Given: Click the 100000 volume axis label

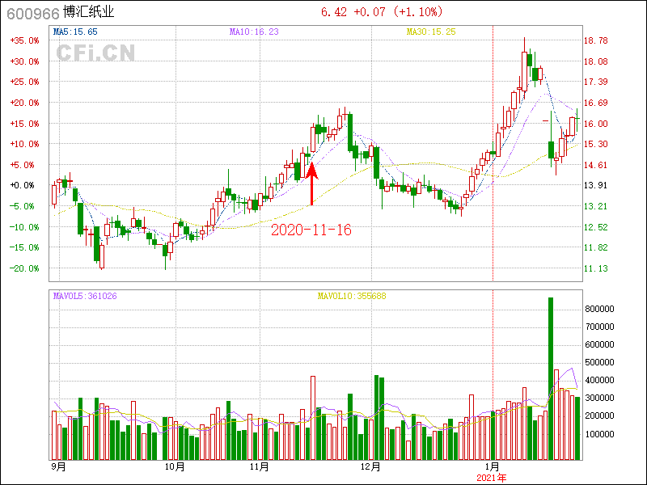Looking at the screenshot, I should tap(599, 434).
